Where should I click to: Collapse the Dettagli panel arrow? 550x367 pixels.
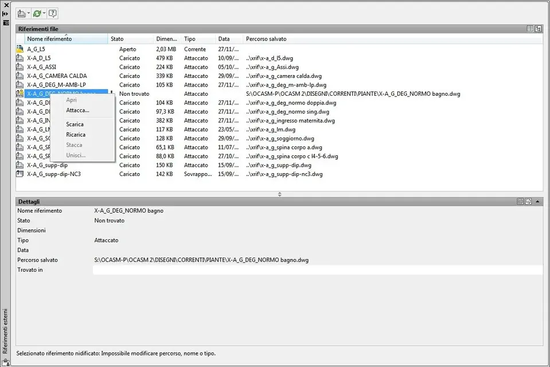pyautogui.click(x=537, y=201)
